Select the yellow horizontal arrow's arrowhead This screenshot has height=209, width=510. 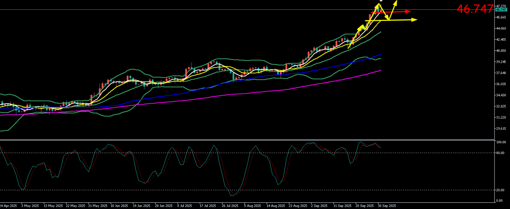point(414,20)
